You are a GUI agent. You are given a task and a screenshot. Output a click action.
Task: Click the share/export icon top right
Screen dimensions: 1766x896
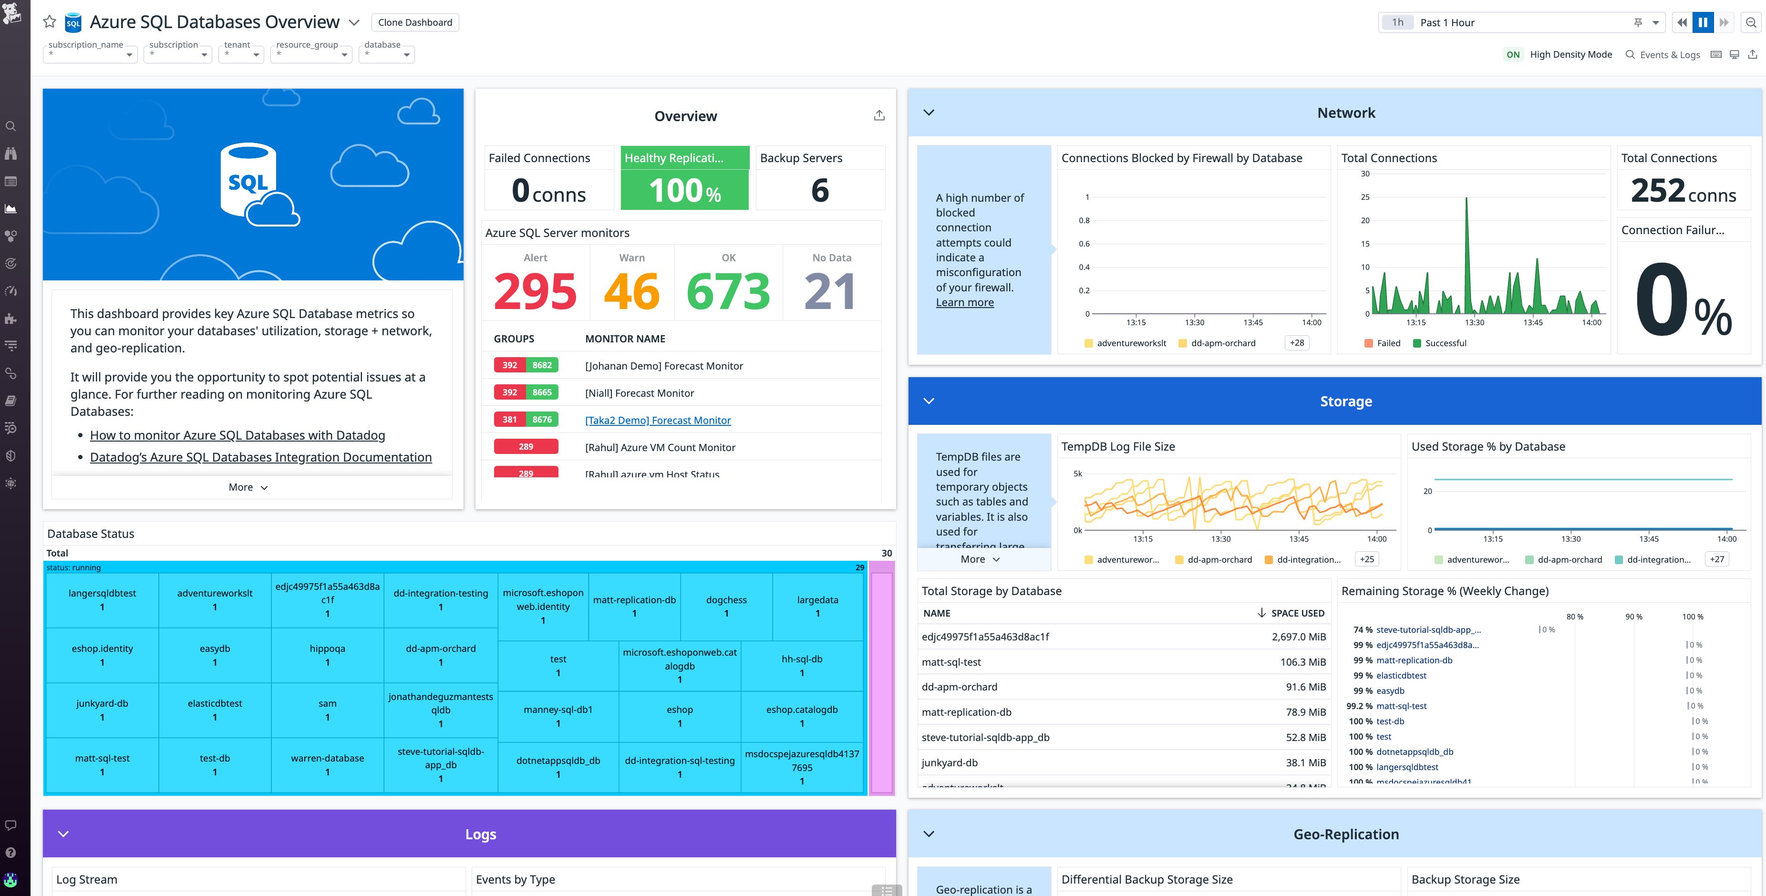[x=1751, y=54]
